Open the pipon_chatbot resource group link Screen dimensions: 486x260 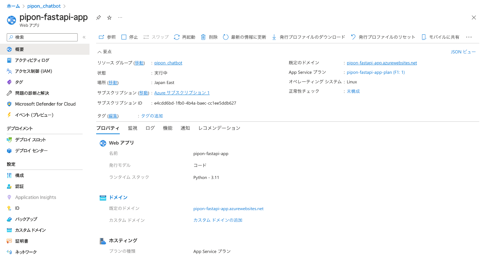pos(168,63)
